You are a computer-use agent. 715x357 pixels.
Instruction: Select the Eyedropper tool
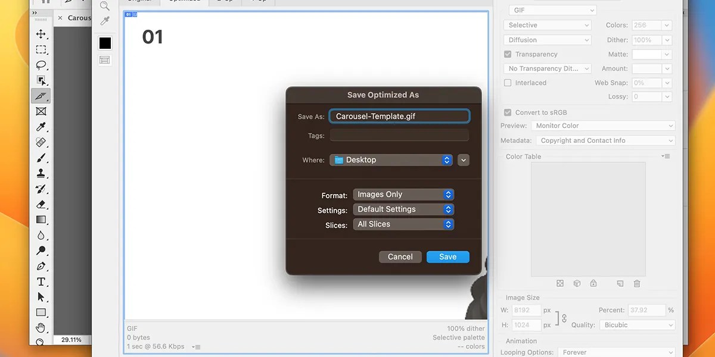coord(41,127)
